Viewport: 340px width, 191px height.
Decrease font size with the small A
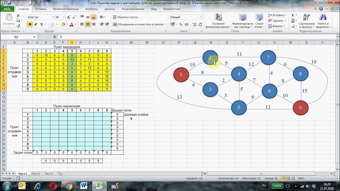click(x=75, y=17)
